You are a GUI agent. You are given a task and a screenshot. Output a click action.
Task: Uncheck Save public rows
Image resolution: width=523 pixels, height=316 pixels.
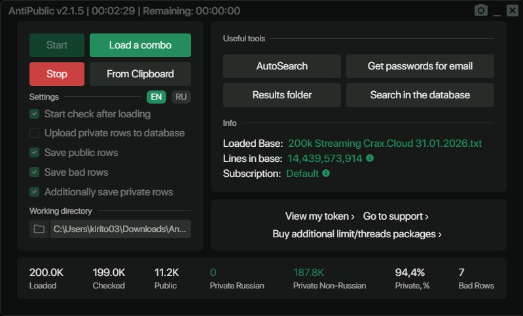coord(34,153)
